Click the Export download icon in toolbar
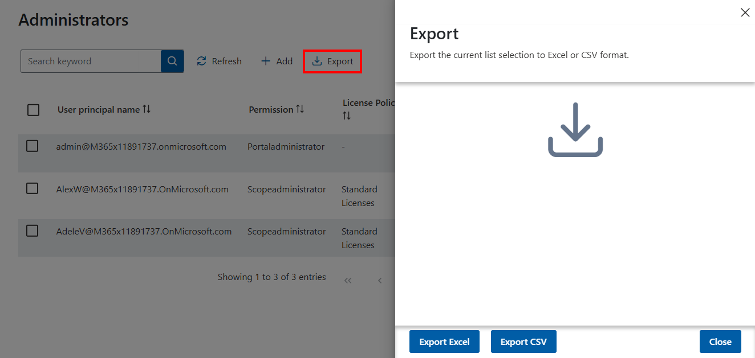 point(317,61)
